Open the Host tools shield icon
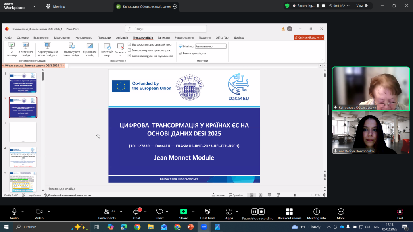 (x=208, y=212)
